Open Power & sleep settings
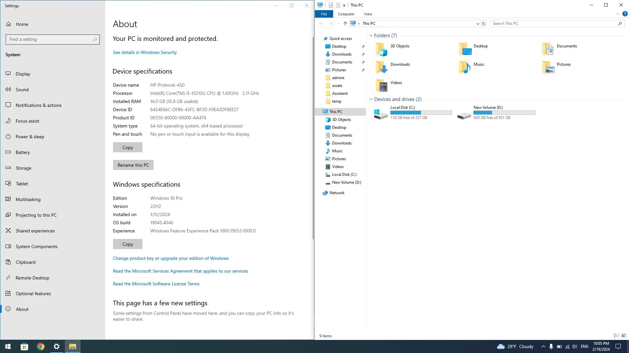The width and height of the screenshot is (629, 353). [52, 137]
